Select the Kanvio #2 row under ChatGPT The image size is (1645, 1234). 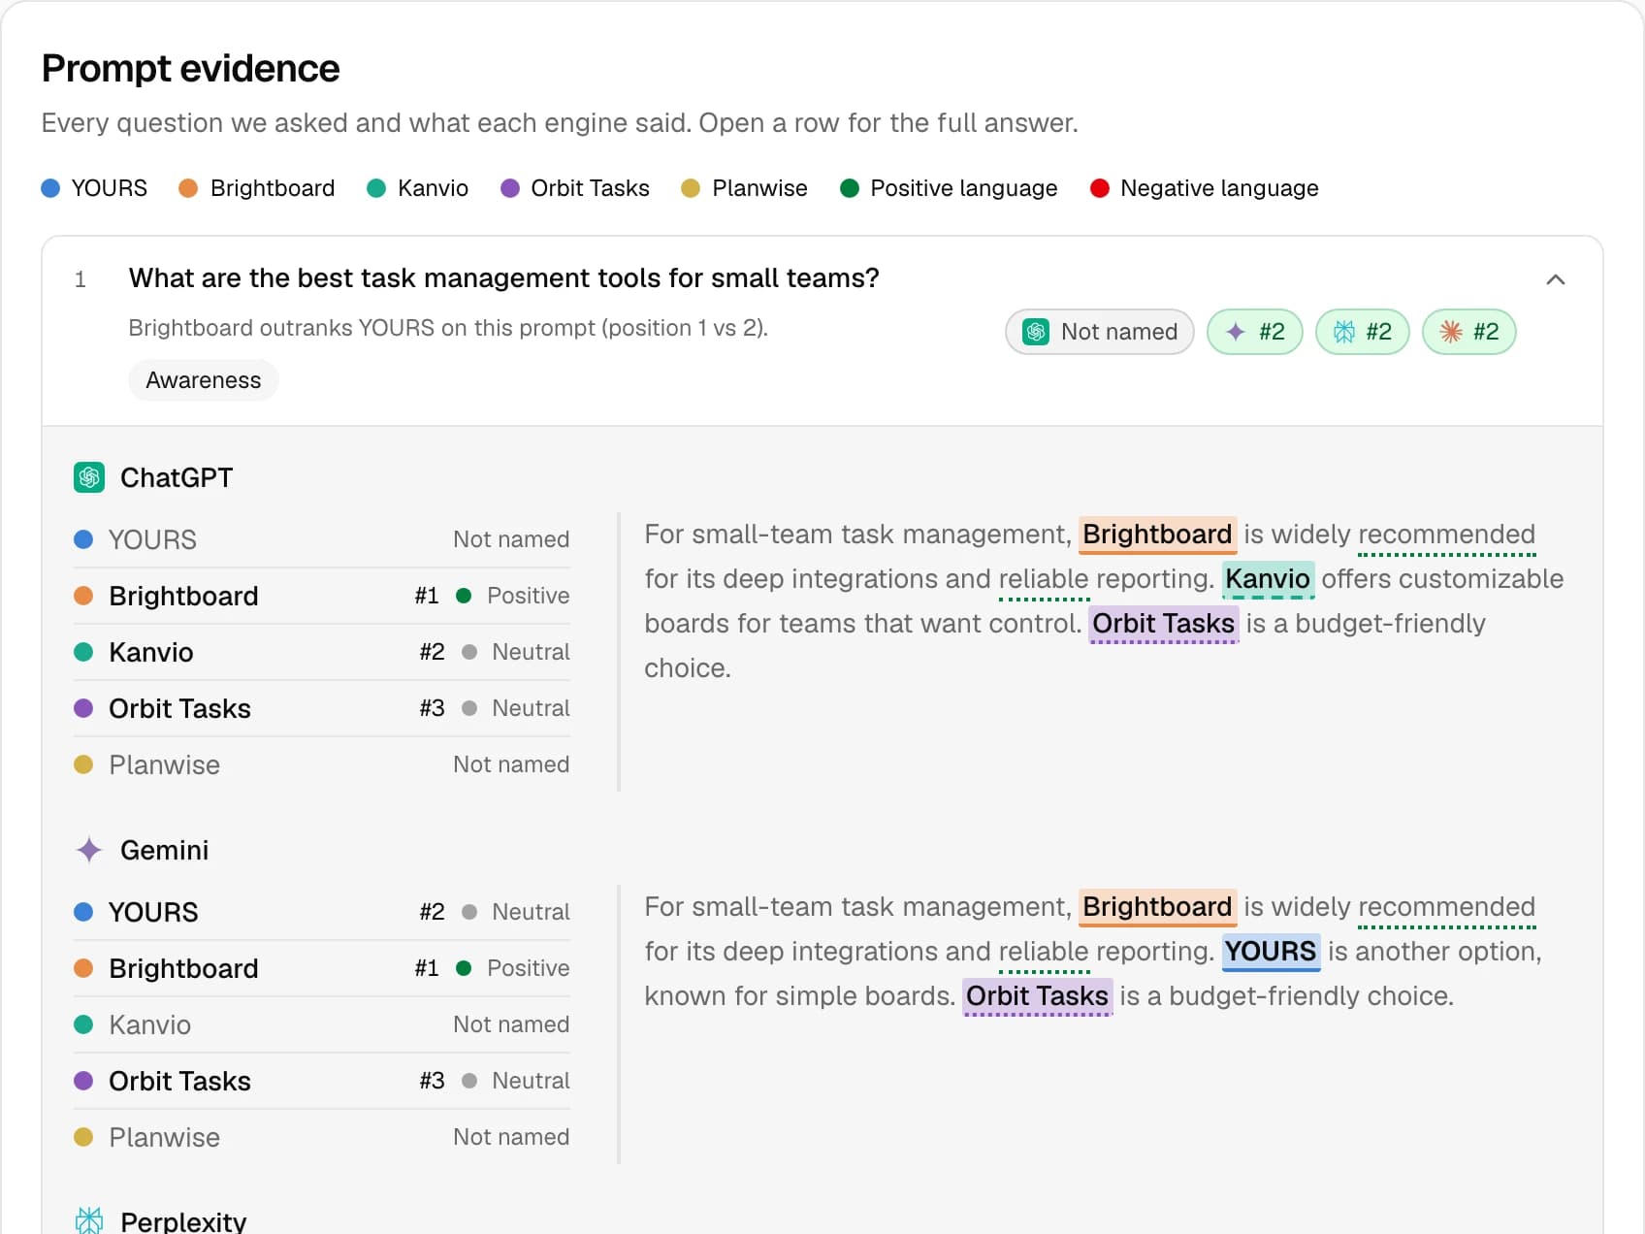point(322,652)
